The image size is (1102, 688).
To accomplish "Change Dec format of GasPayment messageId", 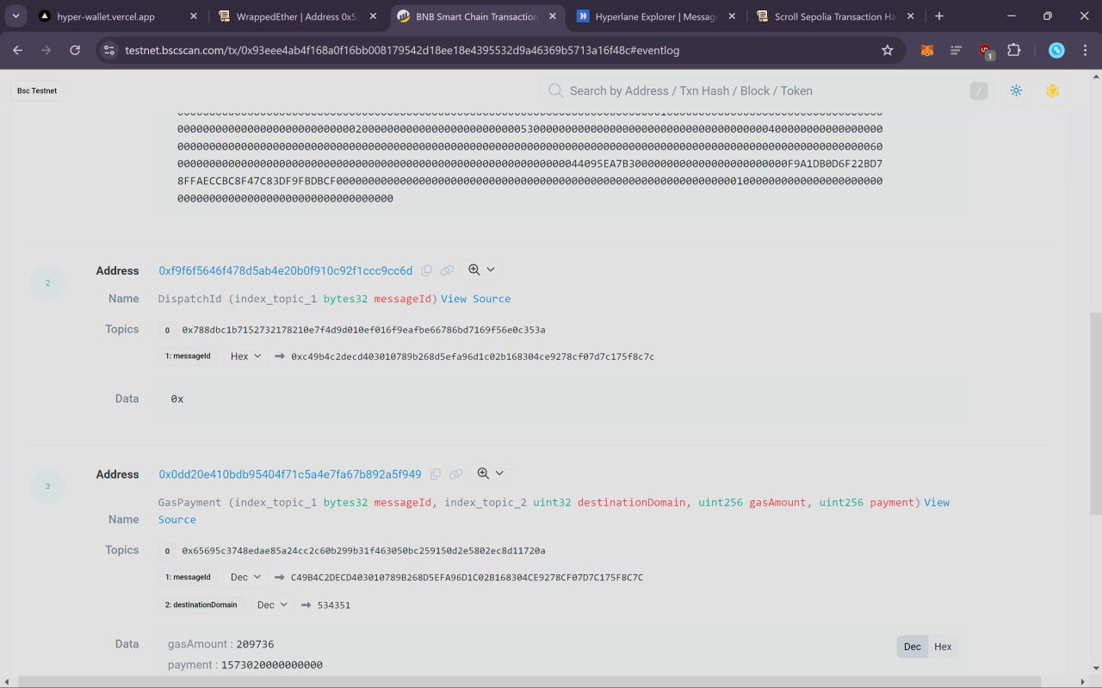I will click(x=246, y=577).
